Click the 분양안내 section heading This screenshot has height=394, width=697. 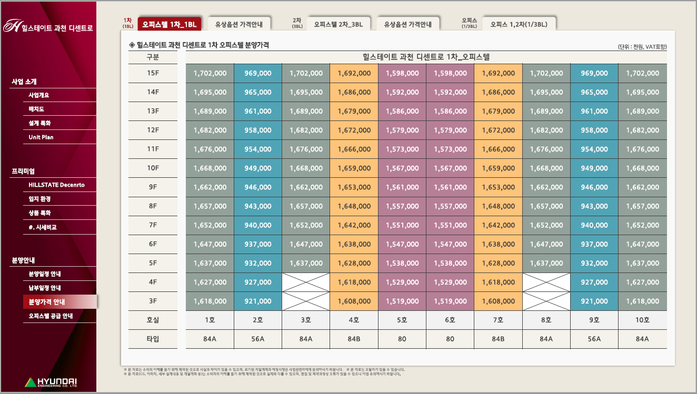[x=23, y=260]
